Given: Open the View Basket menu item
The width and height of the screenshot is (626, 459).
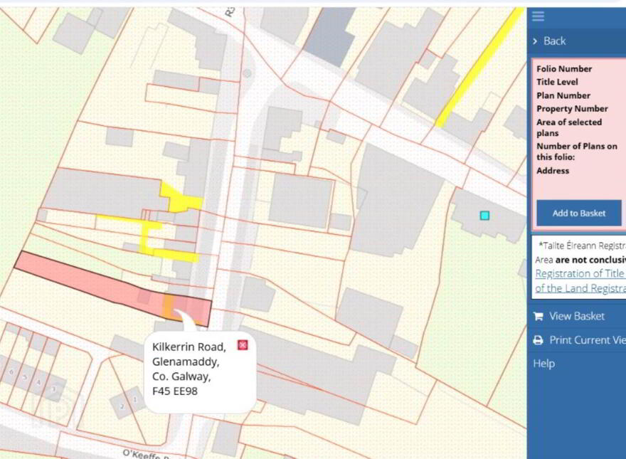Looking at the screenshot, I should (x=577, y=317).
